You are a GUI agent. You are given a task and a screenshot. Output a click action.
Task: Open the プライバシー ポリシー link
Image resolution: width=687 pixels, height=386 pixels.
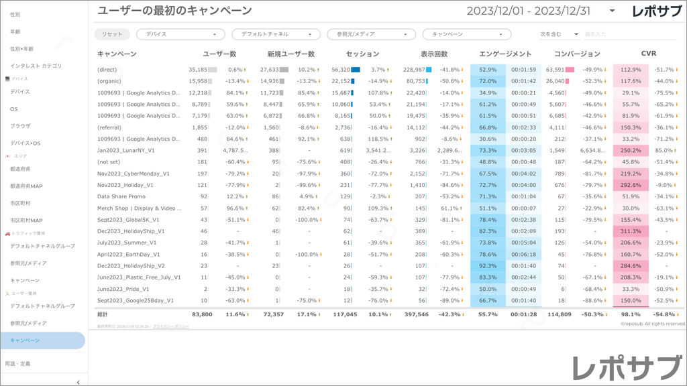(170, 326)
